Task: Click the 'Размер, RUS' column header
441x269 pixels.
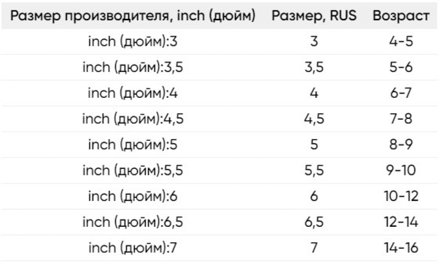Action: (314, 16)
